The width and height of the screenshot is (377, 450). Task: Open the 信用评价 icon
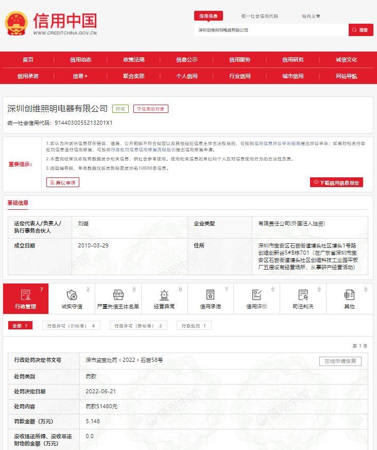[256, 295]
